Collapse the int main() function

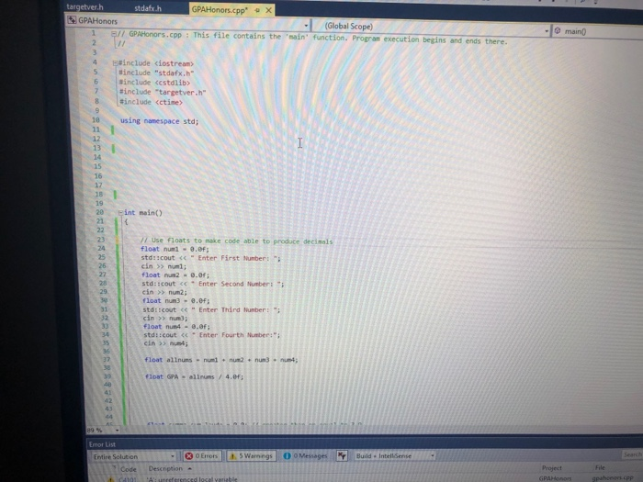120,213
